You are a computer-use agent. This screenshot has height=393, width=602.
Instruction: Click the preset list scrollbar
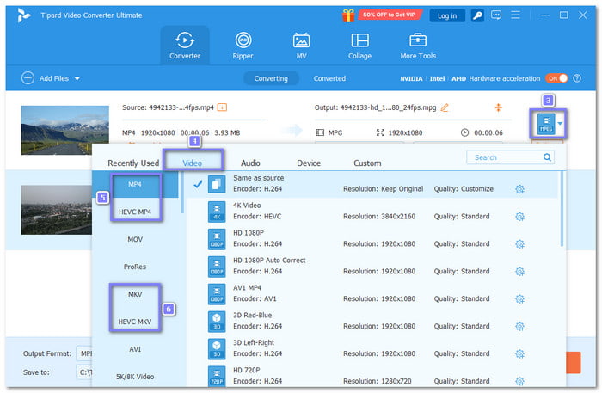pyautogui.click(x=562, y=209)
